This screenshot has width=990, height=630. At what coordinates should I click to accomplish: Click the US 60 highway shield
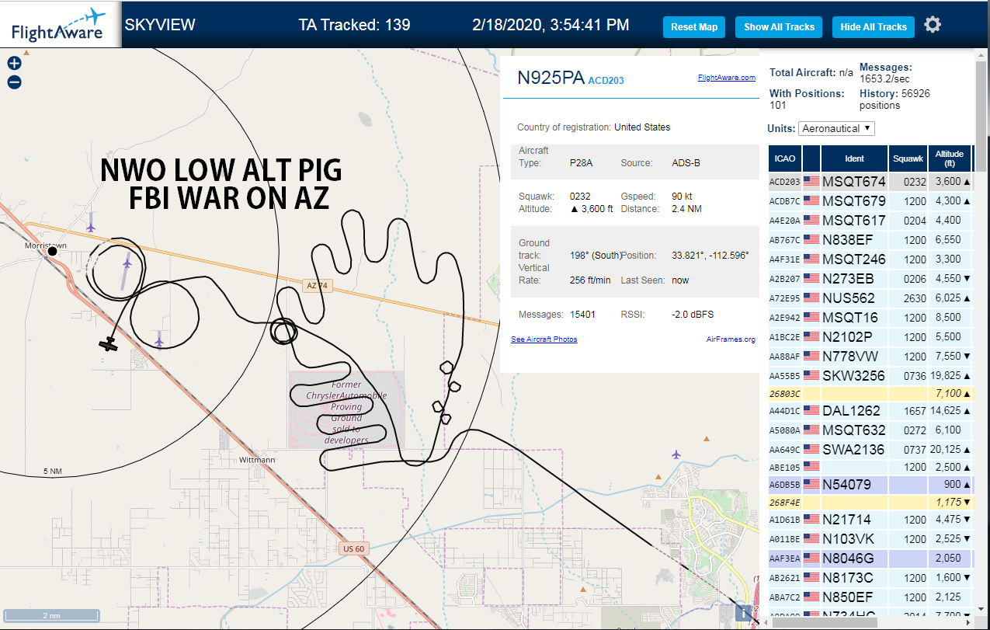(x=353, y=548)
